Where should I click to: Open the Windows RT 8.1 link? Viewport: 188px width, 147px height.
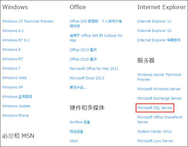[x=16, y=40]
